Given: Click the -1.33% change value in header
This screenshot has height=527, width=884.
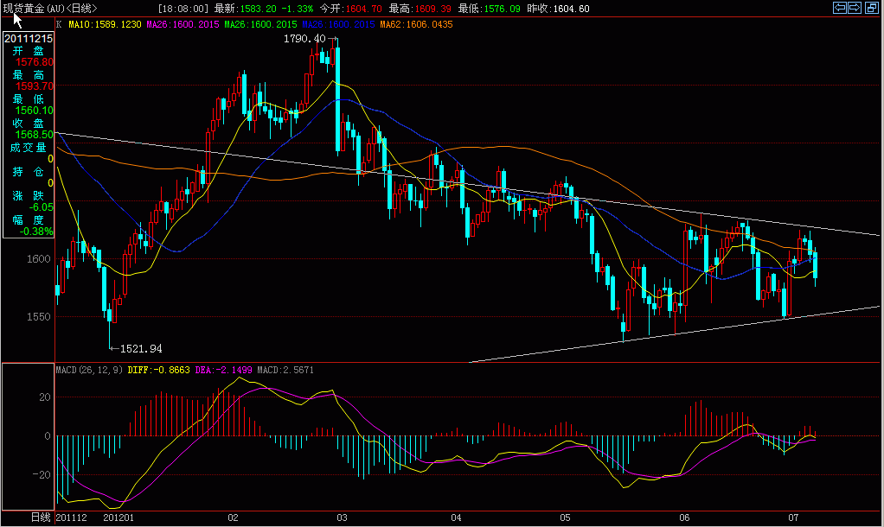Looking at the screenshot, I should point(297,9).
